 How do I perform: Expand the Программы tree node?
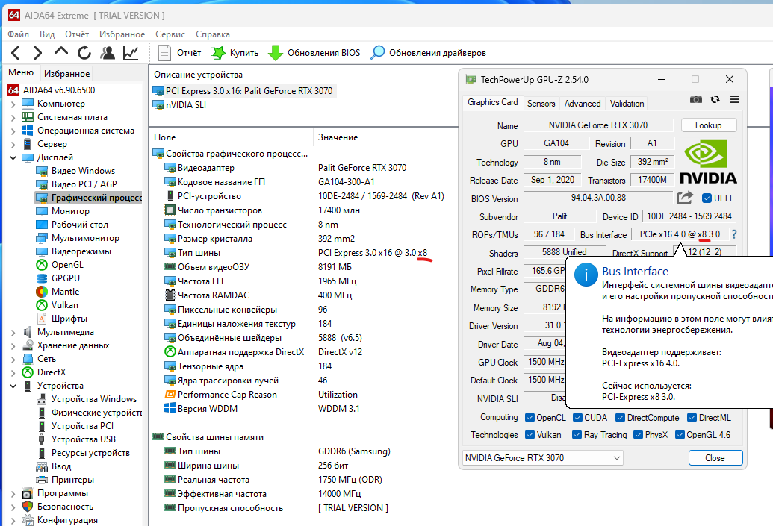[13, 493]
